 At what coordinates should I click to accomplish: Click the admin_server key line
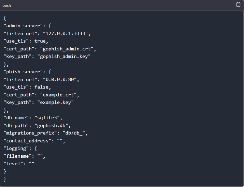[27, 26]
